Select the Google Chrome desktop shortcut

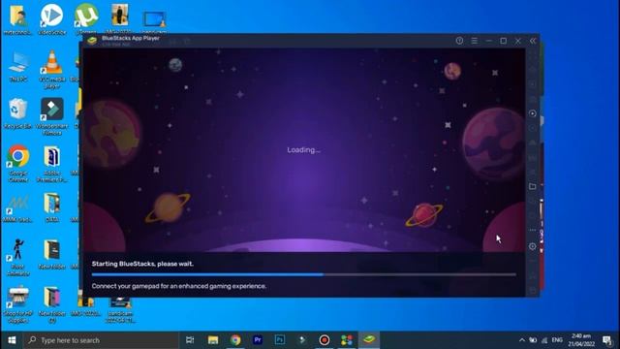click(18, 164)
